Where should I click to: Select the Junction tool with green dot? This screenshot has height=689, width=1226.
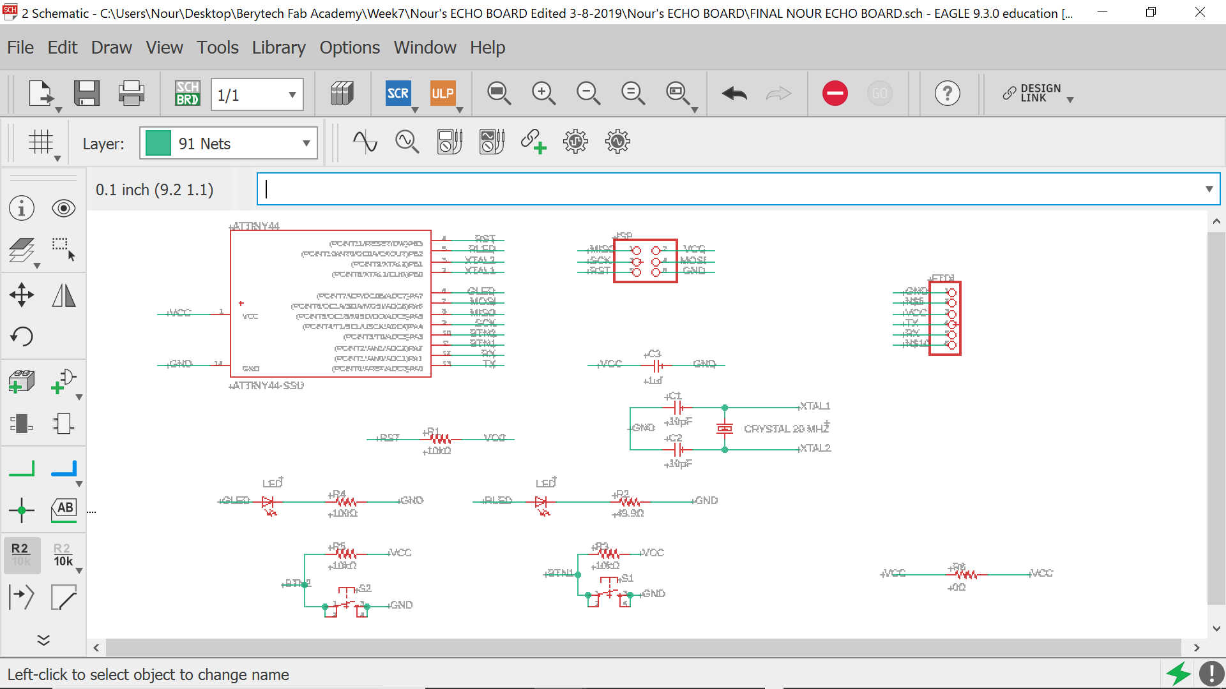click(22, 510)
